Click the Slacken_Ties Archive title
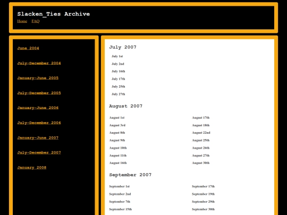The image size is (287, 215). 54,14
